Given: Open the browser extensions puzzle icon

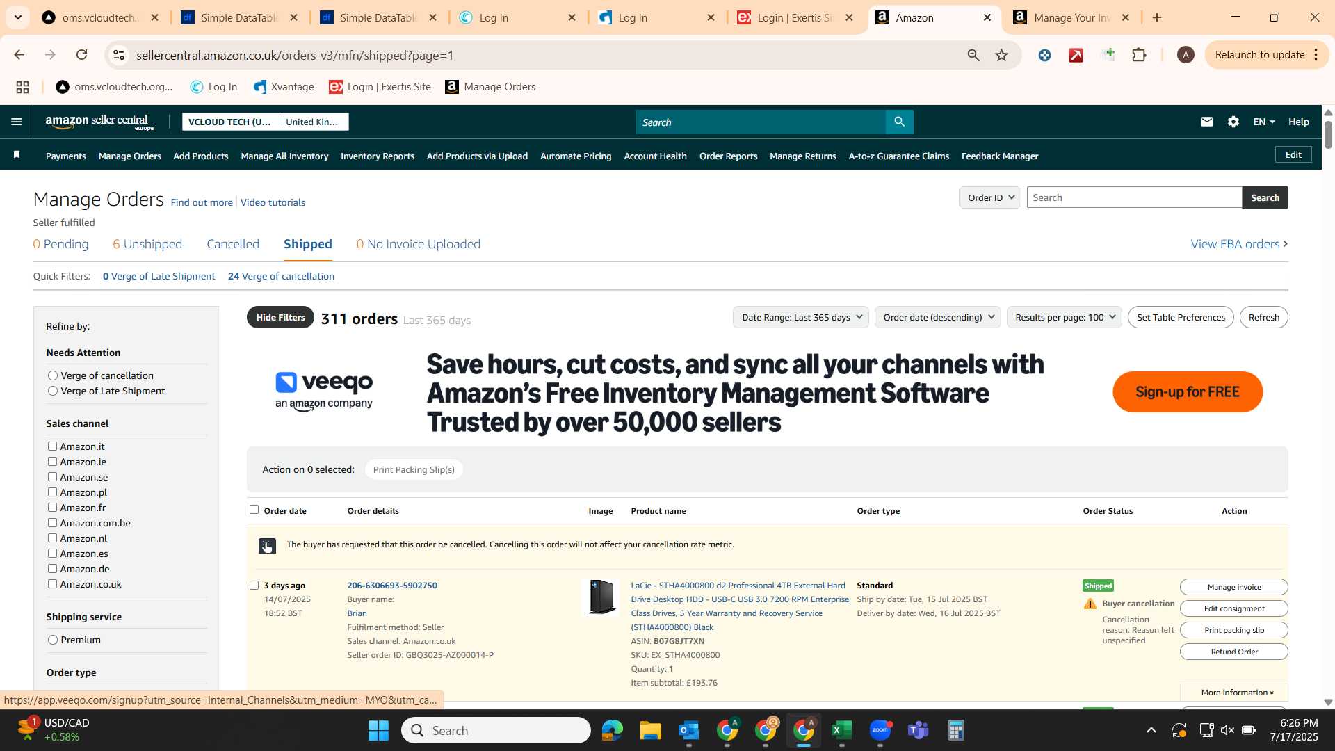Looking at the screenshot, I should [x=1139, y=55].
